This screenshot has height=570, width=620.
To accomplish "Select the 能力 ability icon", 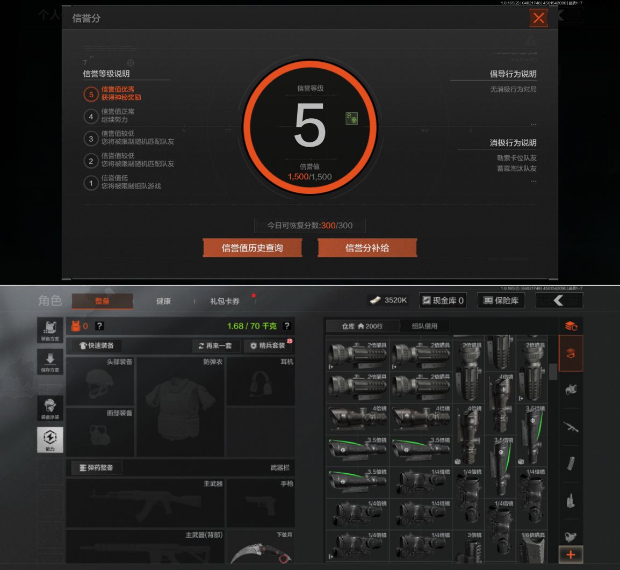I will pyautogui.click(x=50, y=440).
